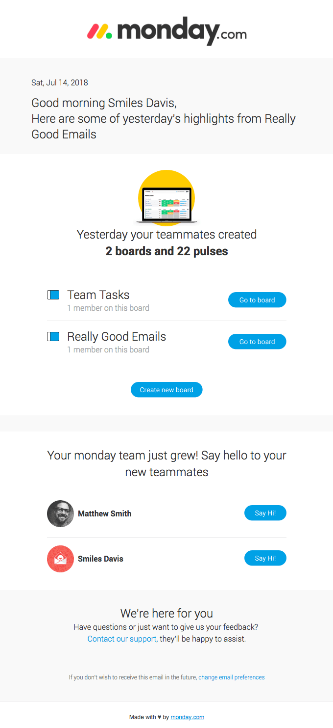Open the Contact our support link
This screenshot has height=728, width=333.
coord(122,639)
